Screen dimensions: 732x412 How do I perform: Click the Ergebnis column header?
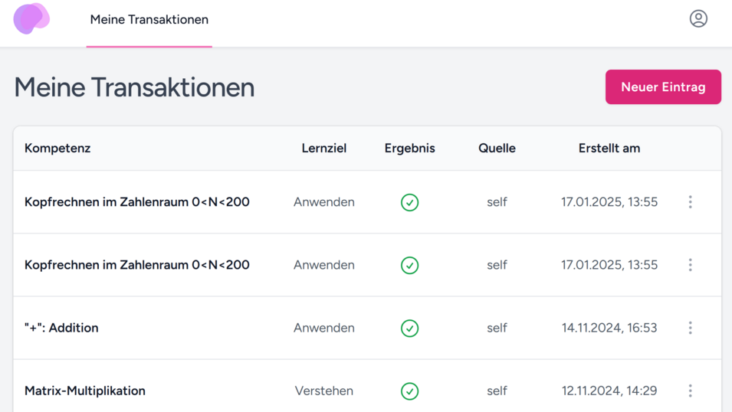pos(409,149)
